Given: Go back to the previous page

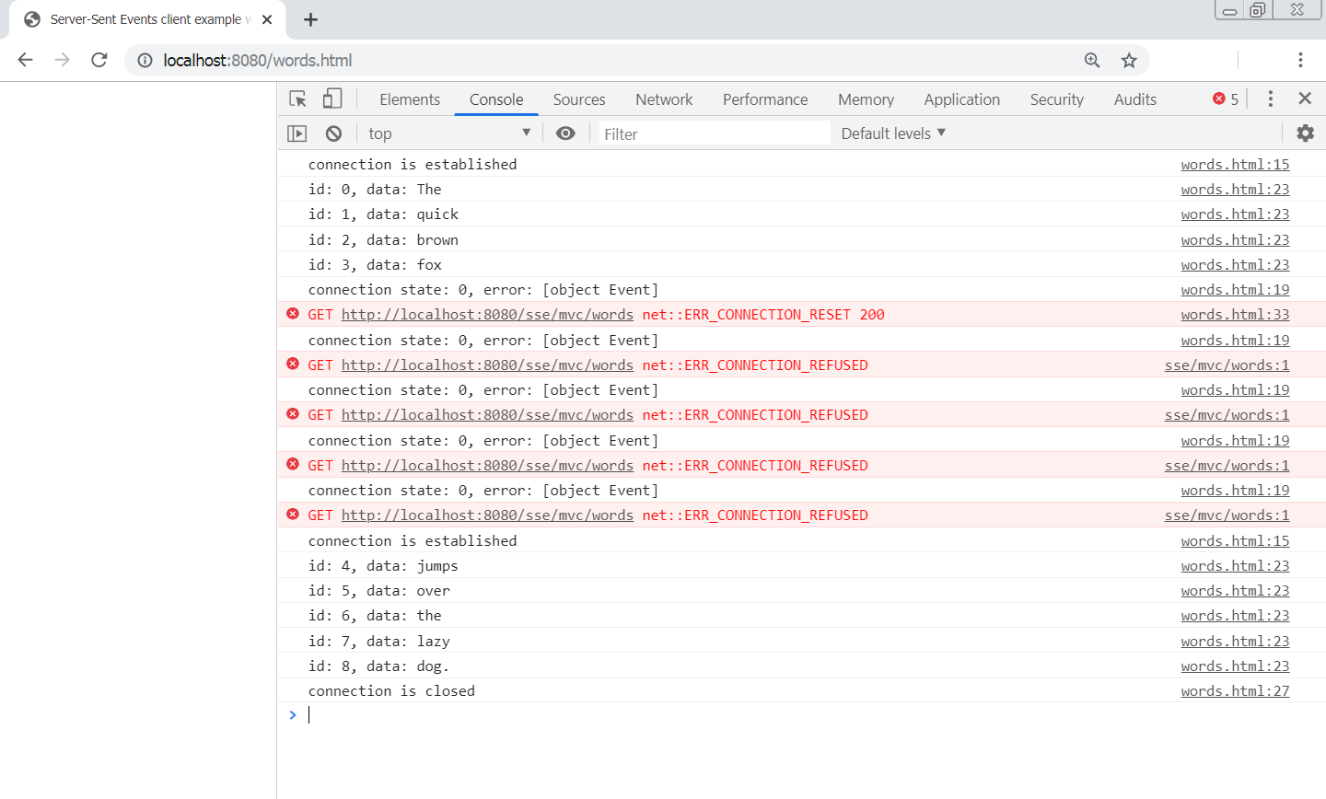Looking at the screenshot, I should pos(25,60).
